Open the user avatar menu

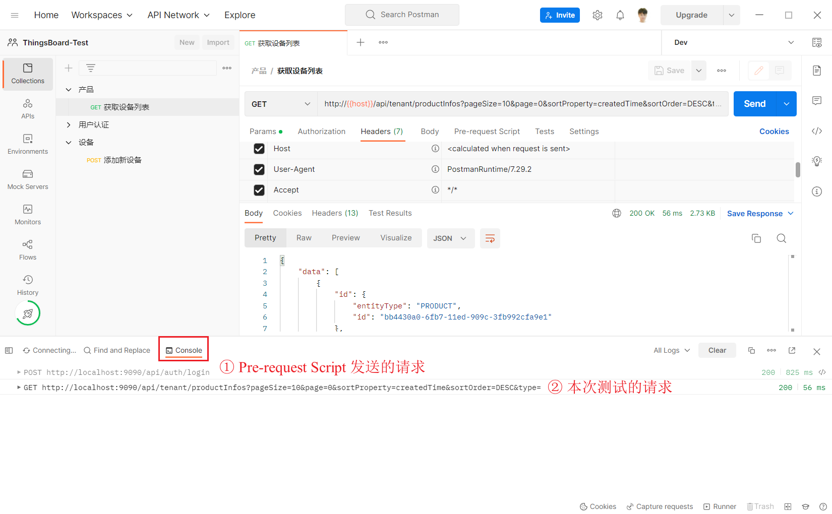[643, 15]
